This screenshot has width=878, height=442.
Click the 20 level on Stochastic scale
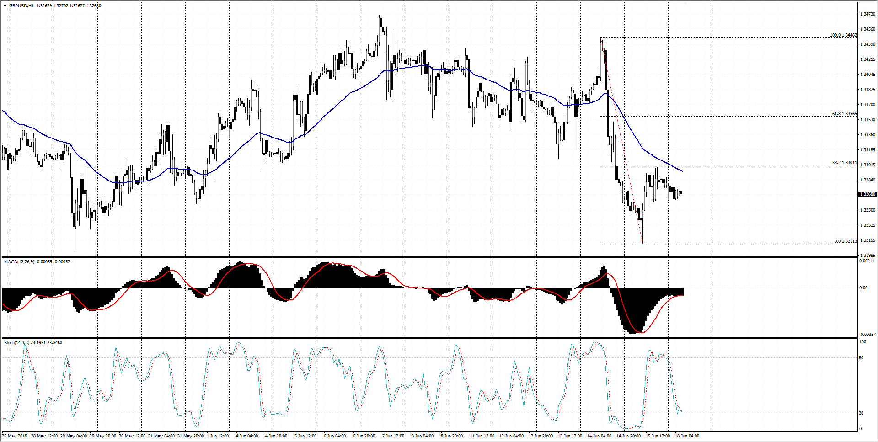861,413
